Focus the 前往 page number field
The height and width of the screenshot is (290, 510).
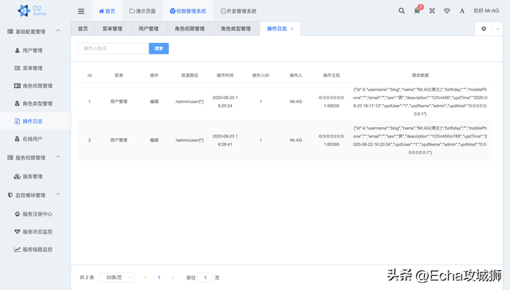point(206,277)
